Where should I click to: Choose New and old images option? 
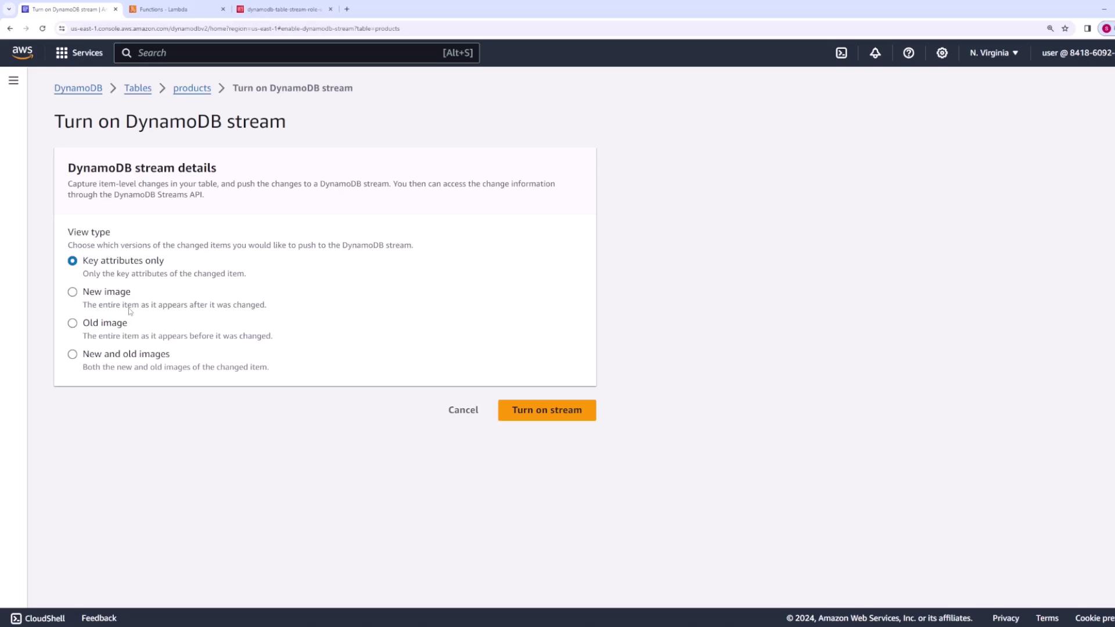pos(73,354)
